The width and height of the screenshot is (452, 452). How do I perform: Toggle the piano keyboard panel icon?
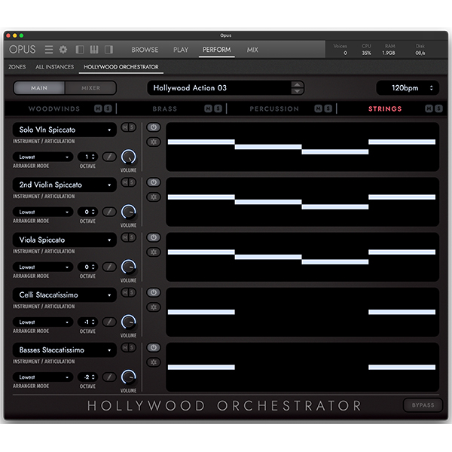pyautogui.click(x=94, y=50)
